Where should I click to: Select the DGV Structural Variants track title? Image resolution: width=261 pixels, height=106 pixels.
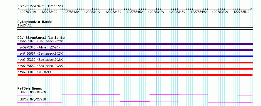41,38
